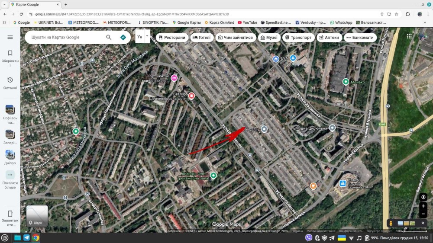The image size is (433, 243).
Task: Click the magnifier search icon
Action: tap(109, 37)
